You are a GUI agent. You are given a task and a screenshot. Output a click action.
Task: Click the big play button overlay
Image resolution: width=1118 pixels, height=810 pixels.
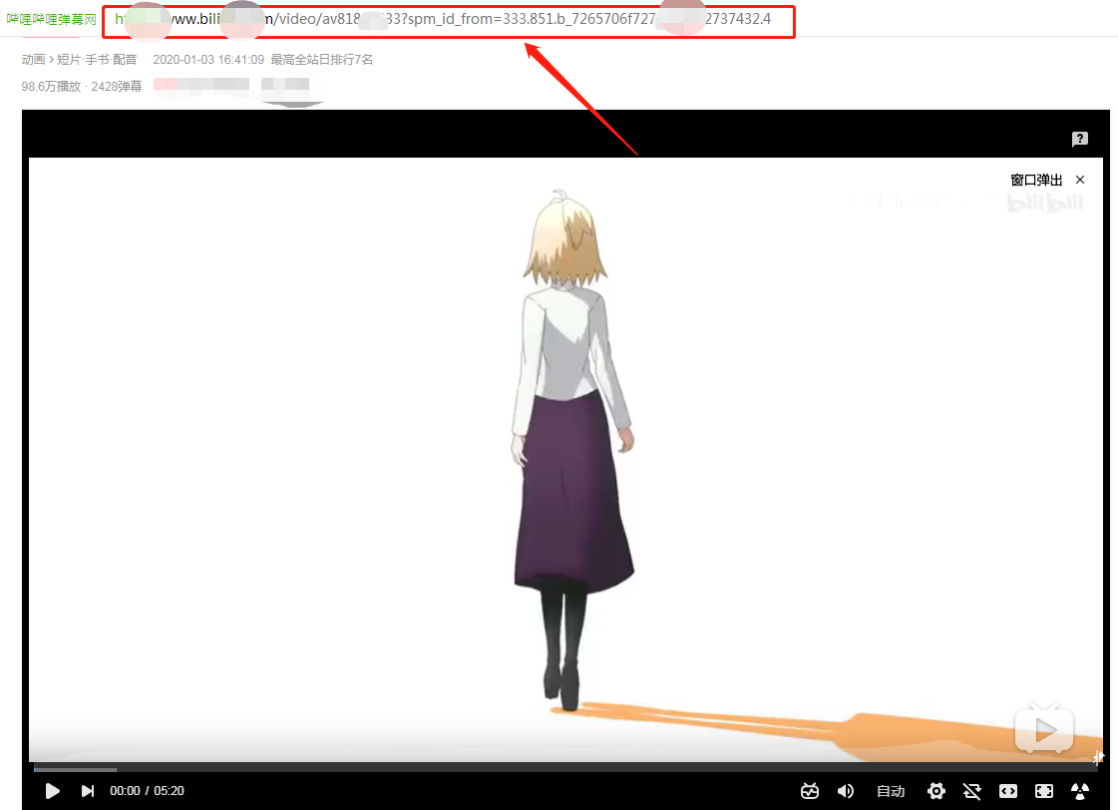1044,728
